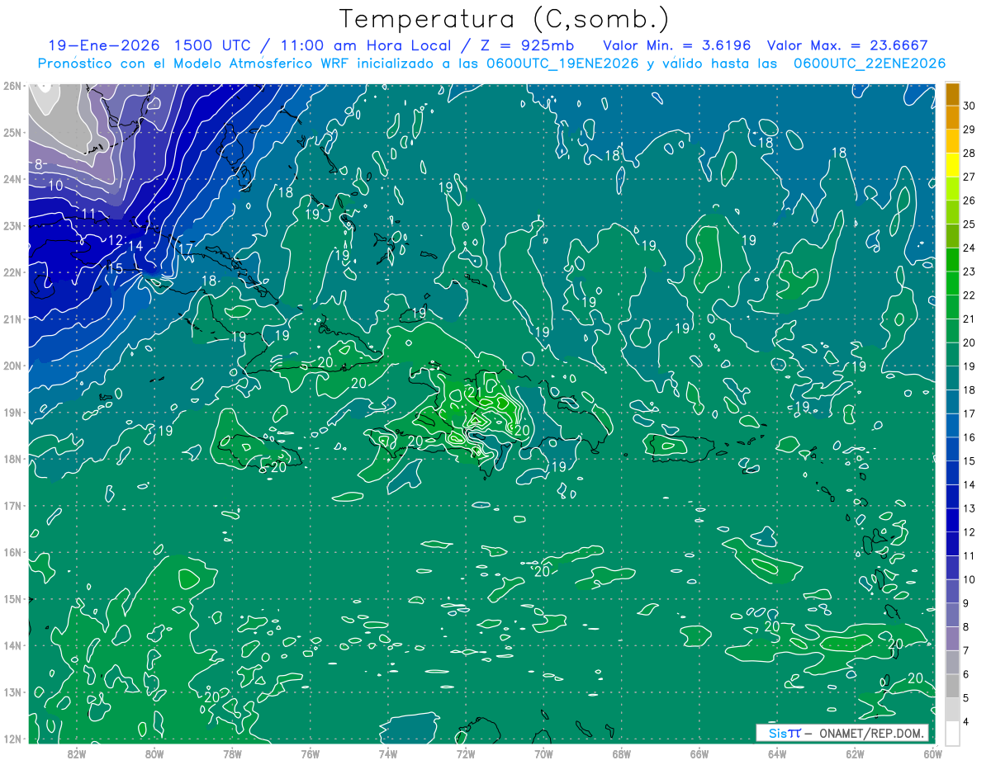The height and width of the screenshot is (765, 991).
Task: Click the '66W' longitude axis label
Action: point(699,753)
